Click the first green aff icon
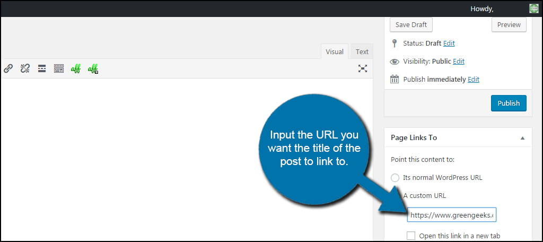Image resolution: width=543 pixels, height=242 pixels. pyautogui.click(x=75, y=68)
